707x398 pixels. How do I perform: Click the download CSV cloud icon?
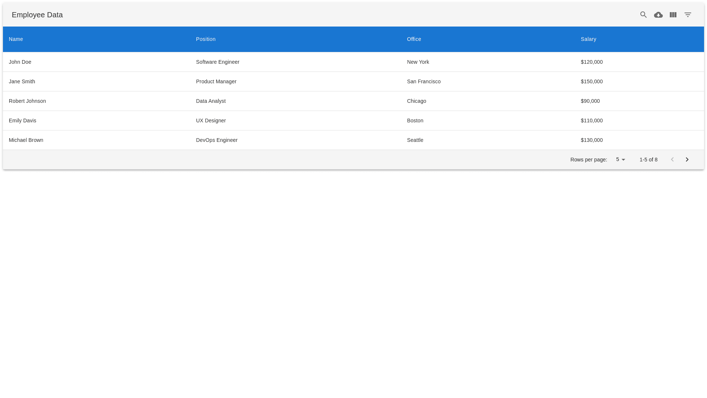pos(658,15)
